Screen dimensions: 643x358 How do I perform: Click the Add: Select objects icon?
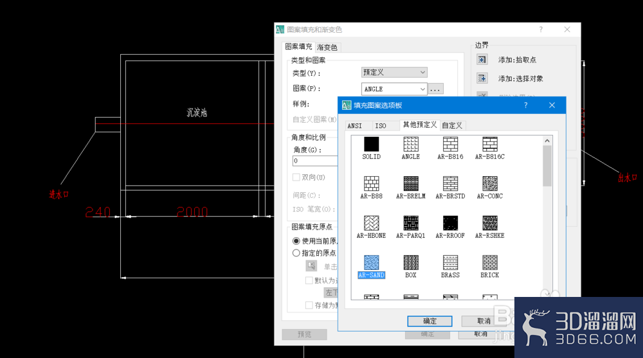pyautogui.click(x=482, y=78)
